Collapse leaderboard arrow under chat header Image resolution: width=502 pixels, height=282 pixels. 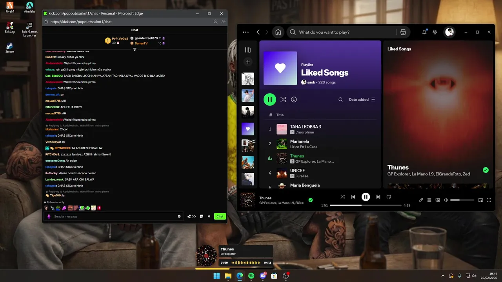[135, 49]
